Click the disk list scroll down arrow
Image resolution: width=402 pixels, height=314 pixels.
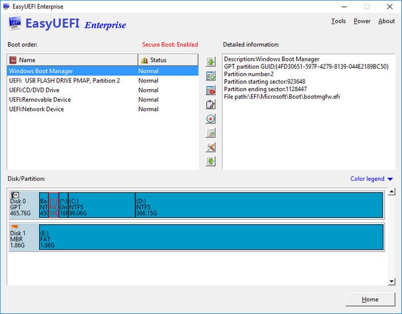(391, 282)
